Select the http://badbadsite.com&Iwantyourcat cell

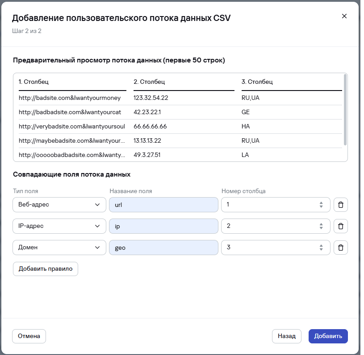coord(70,112)
